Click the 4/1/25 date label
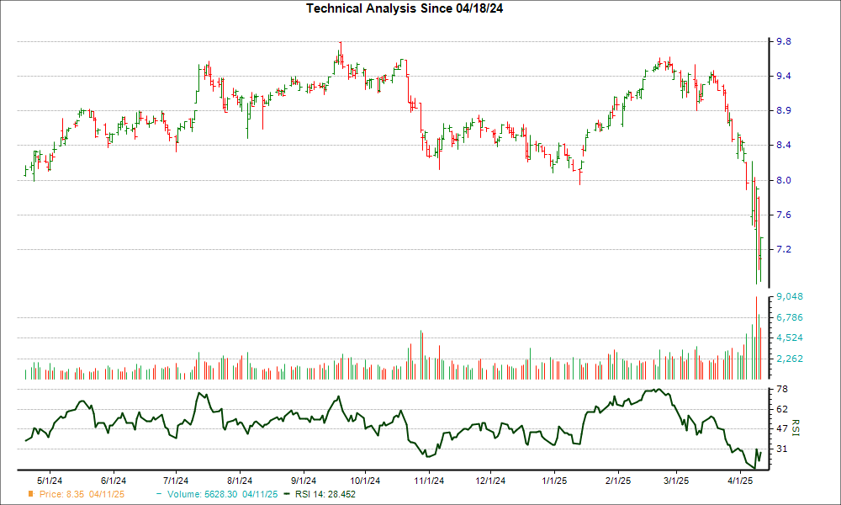This screenshot has width=841, height=505. coord(740,481)
